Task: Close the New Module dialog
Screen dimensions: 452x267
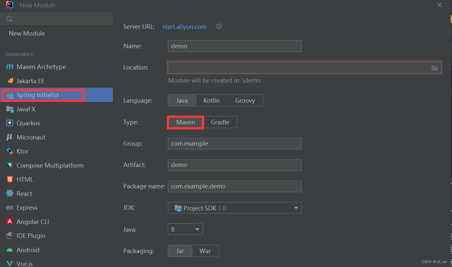Action: 440,5
